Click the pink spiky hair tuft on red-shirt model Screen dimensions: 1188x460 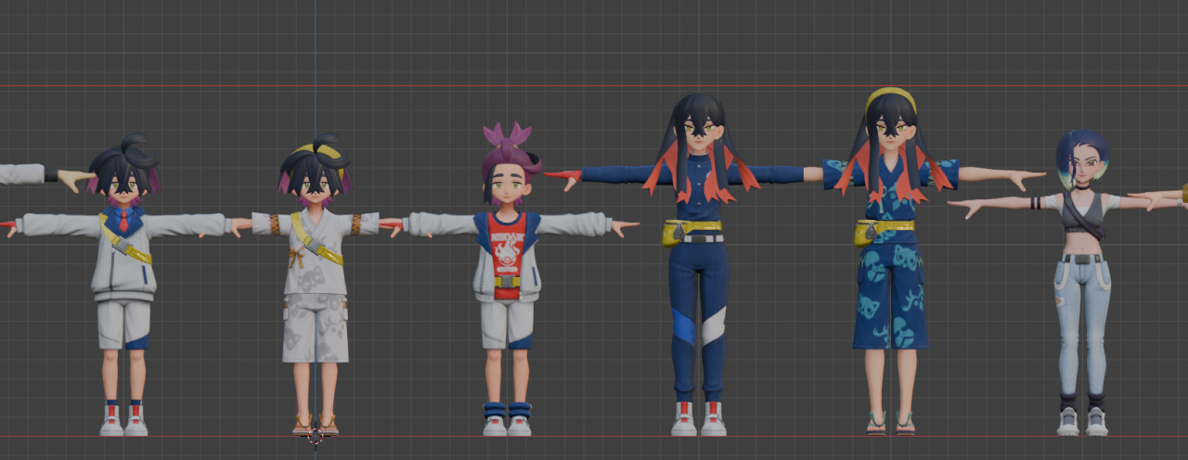coord(506,137)
